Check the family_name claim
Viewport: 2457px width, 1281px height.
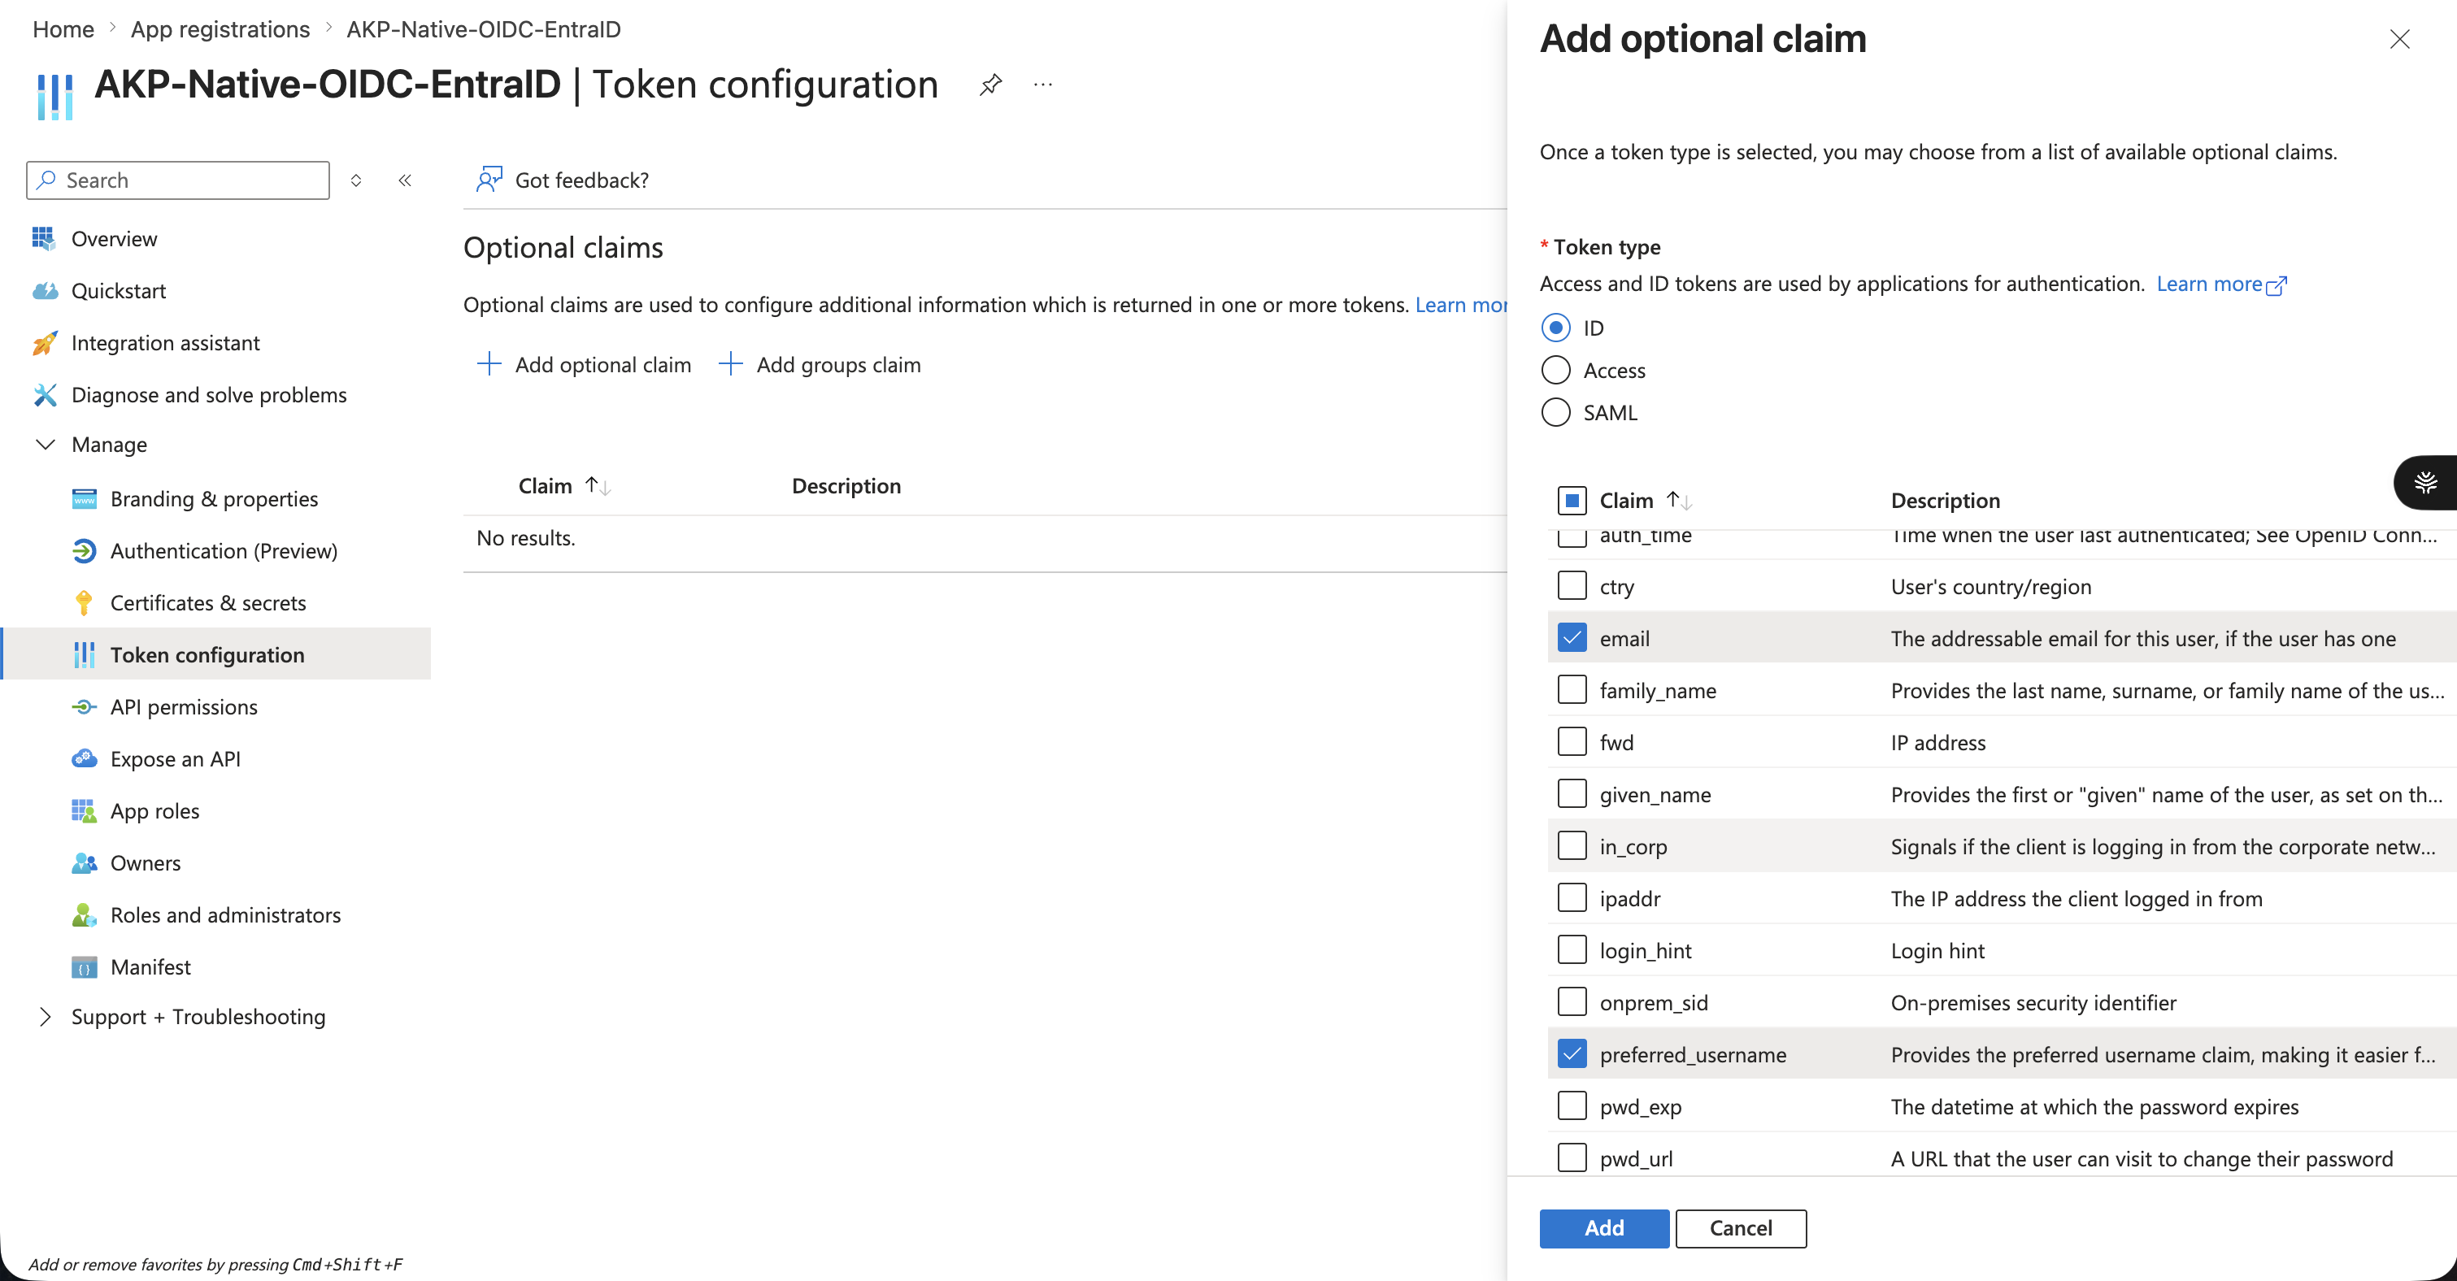click(1572, 688)
